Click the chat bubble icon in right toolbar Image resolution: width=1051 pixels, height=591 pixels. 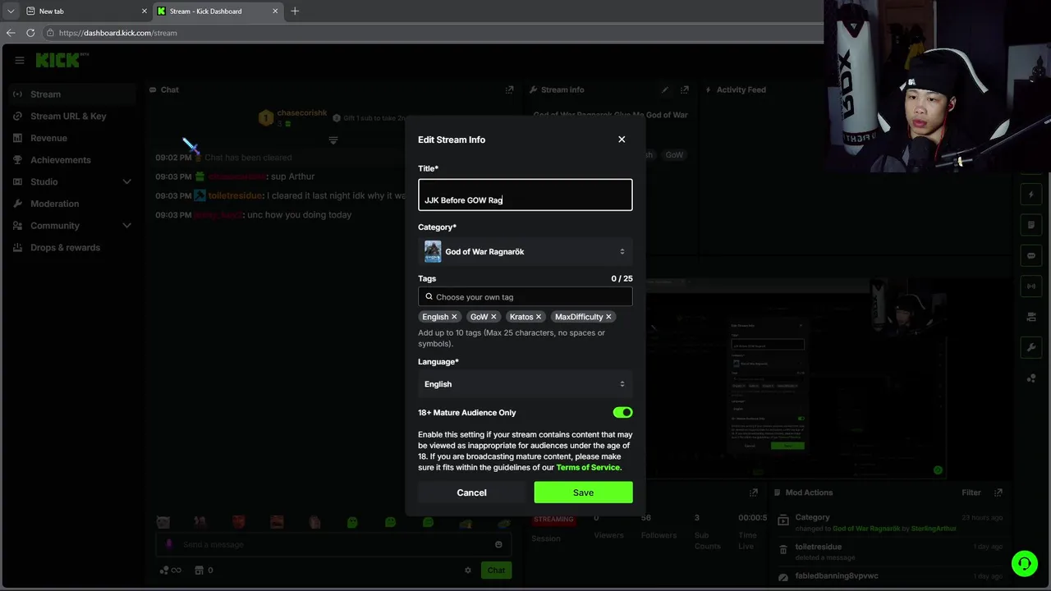tap(1031, 255)
